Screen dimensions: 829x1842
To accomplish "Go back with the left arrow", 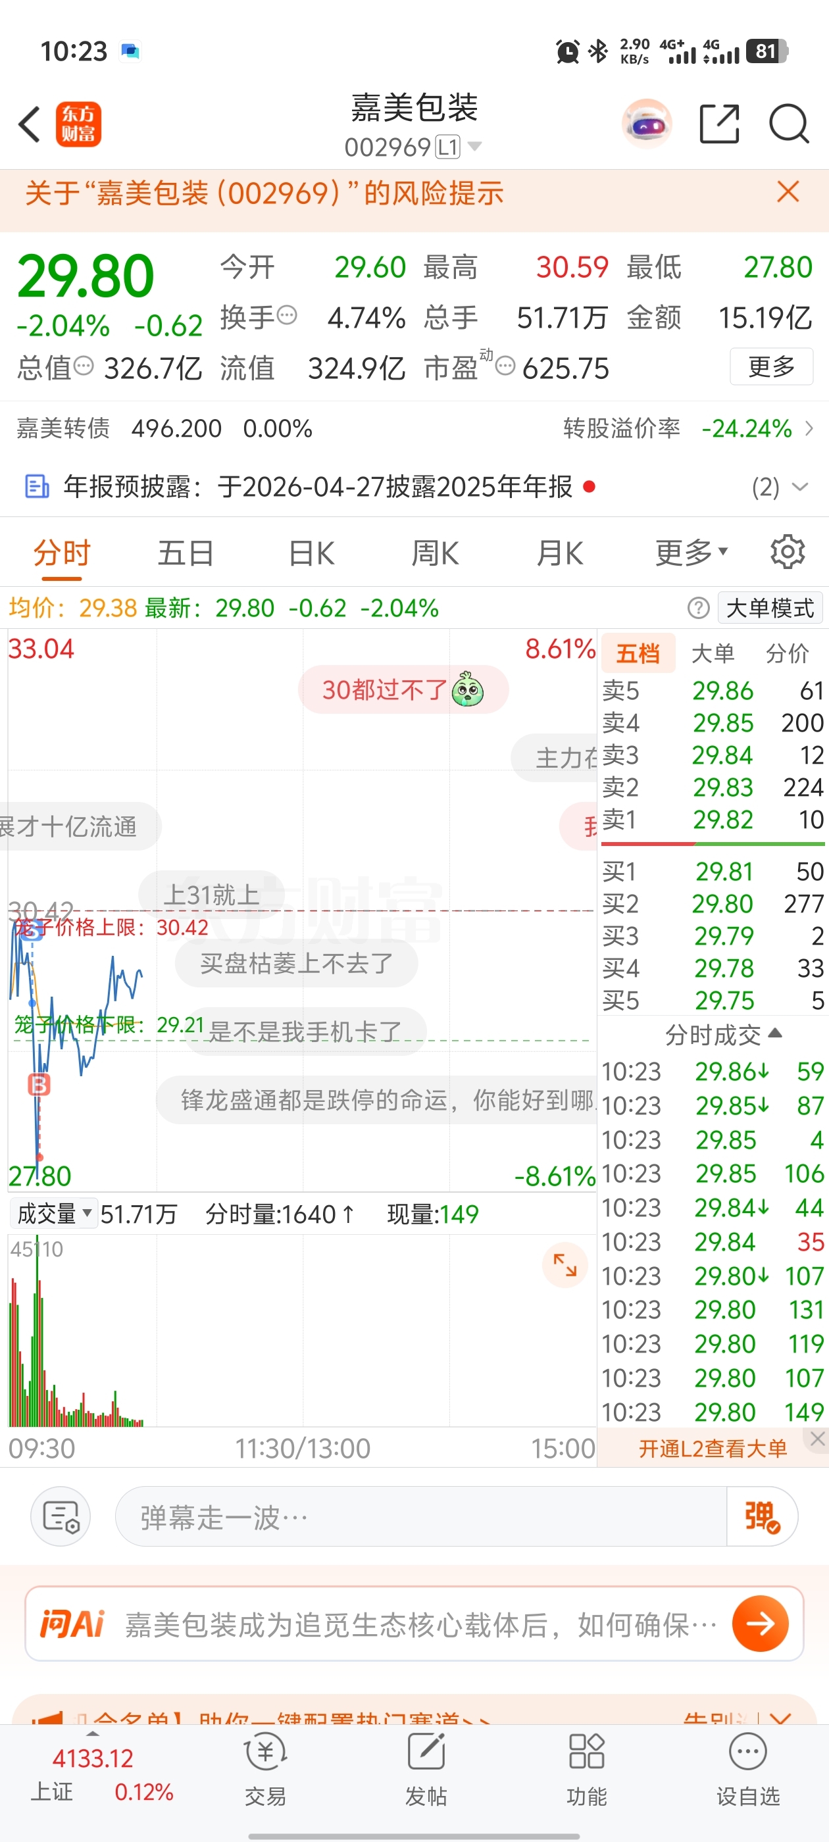I will coord(30,124).
